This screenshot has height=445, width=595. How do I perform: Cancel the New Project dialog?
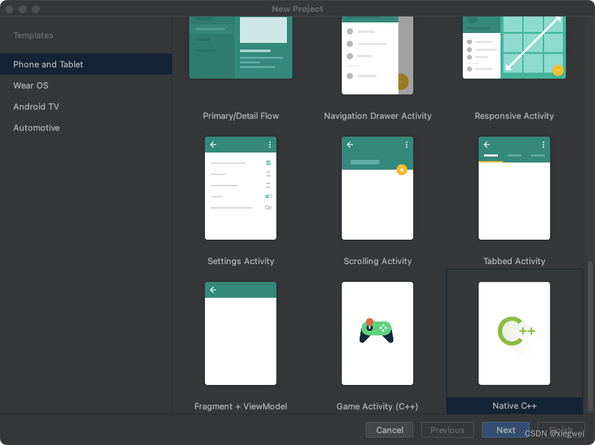(x=389, y=430)
